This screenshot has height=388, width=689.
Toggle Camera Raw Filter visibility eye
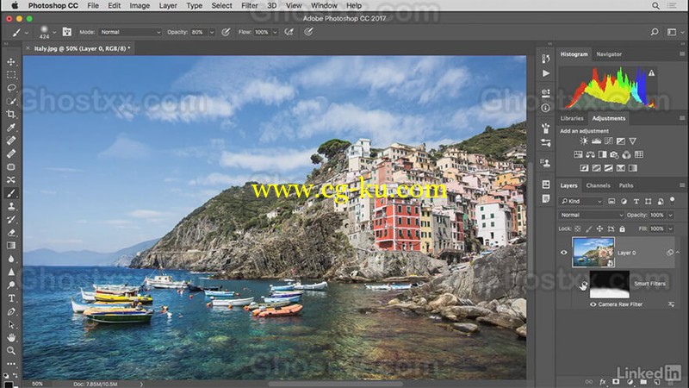click(593, 304)
